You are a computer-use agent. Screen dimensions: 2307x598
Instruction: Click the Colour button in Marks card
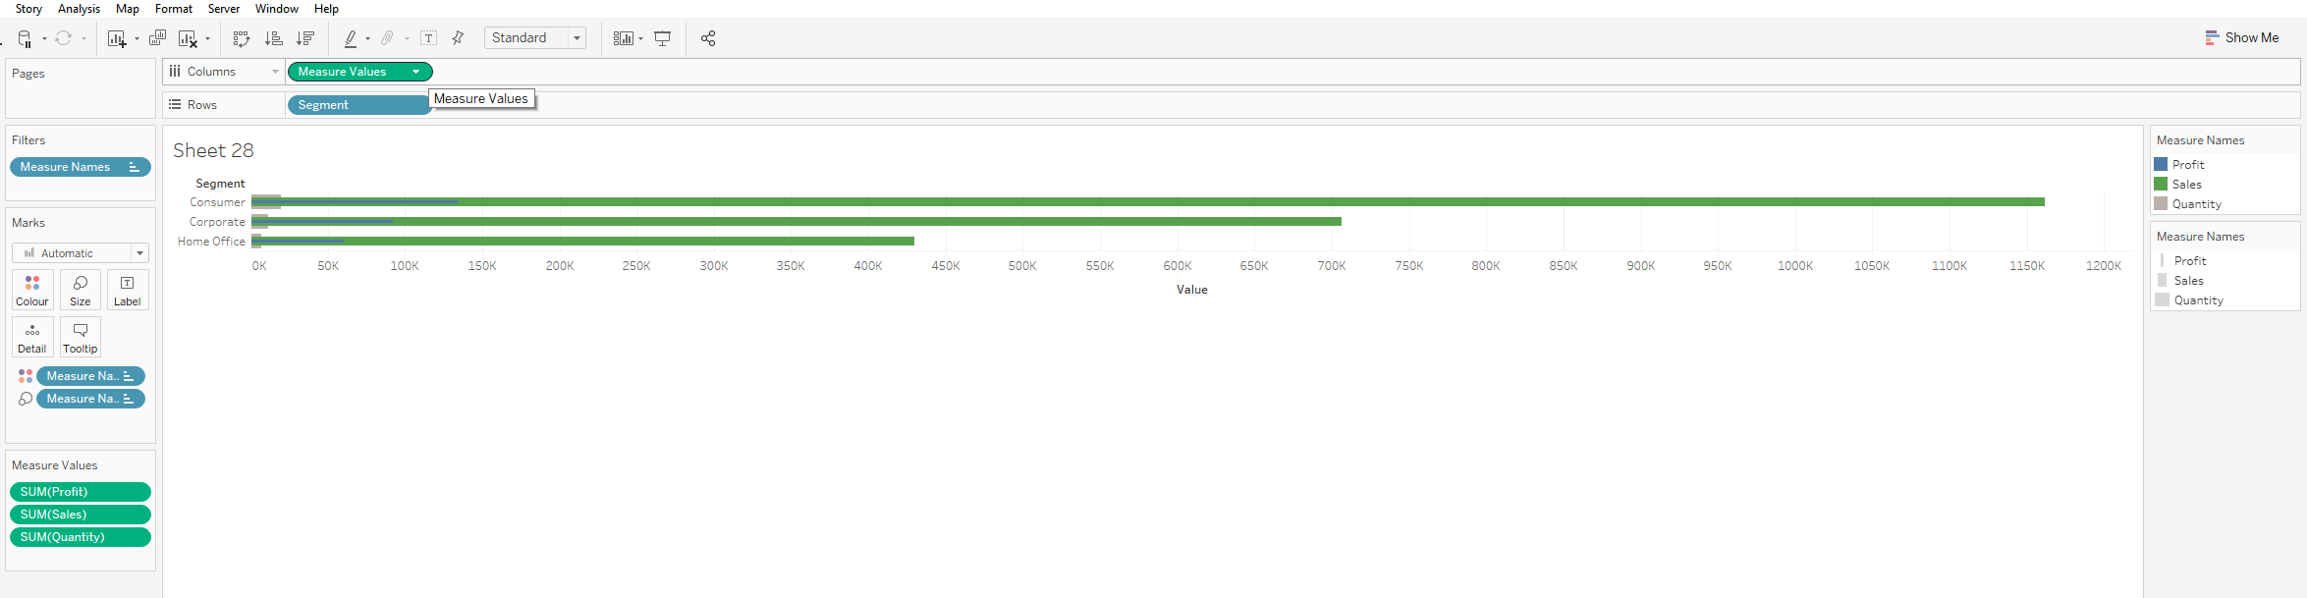pos(32,290)
